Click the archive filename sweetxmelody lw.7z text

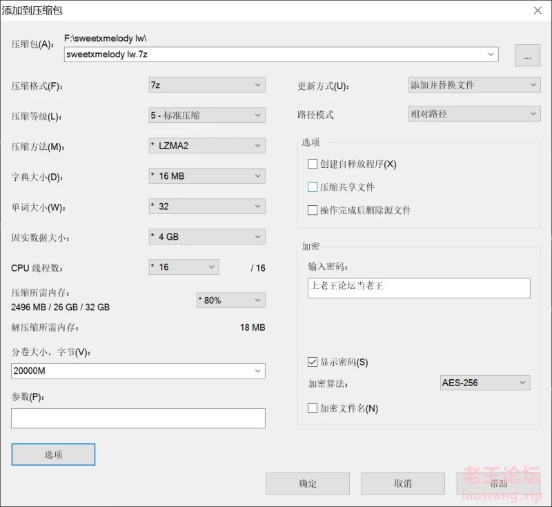click(x=107, y=55)
